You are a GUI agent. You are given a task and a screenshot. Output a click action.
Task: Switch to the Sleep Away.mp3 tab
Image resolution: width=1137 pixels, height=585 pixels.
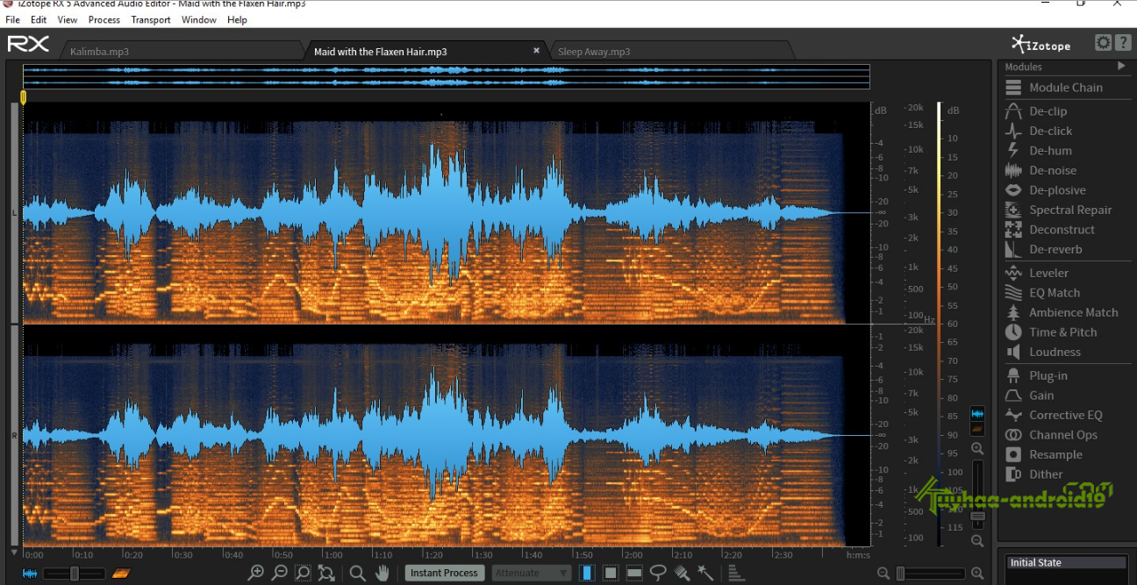[594, 52]
